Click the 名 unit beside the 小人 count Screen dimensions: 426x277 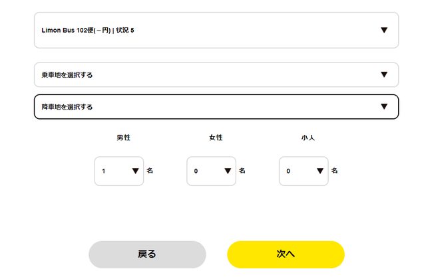pyautogui.click(x=334, y=171)
